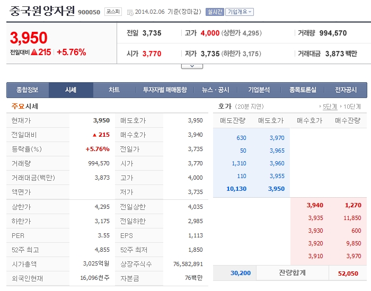This screenshot has height=291, width=371.
Task: Click the bid price 3,940 in the order book
Action: (315, 205)
